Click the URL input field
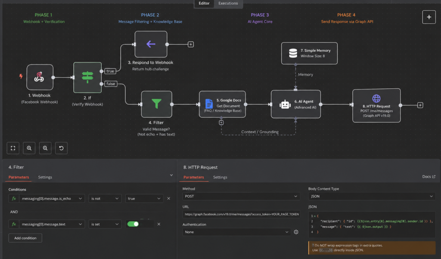This screenshot has width=441, height=259. tap(241, 214)
